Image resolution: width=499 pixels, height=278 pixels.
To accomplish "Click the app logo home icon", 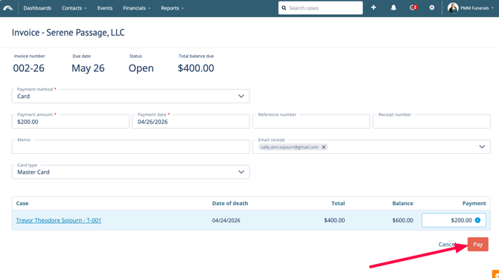I will tap(7, 8).
